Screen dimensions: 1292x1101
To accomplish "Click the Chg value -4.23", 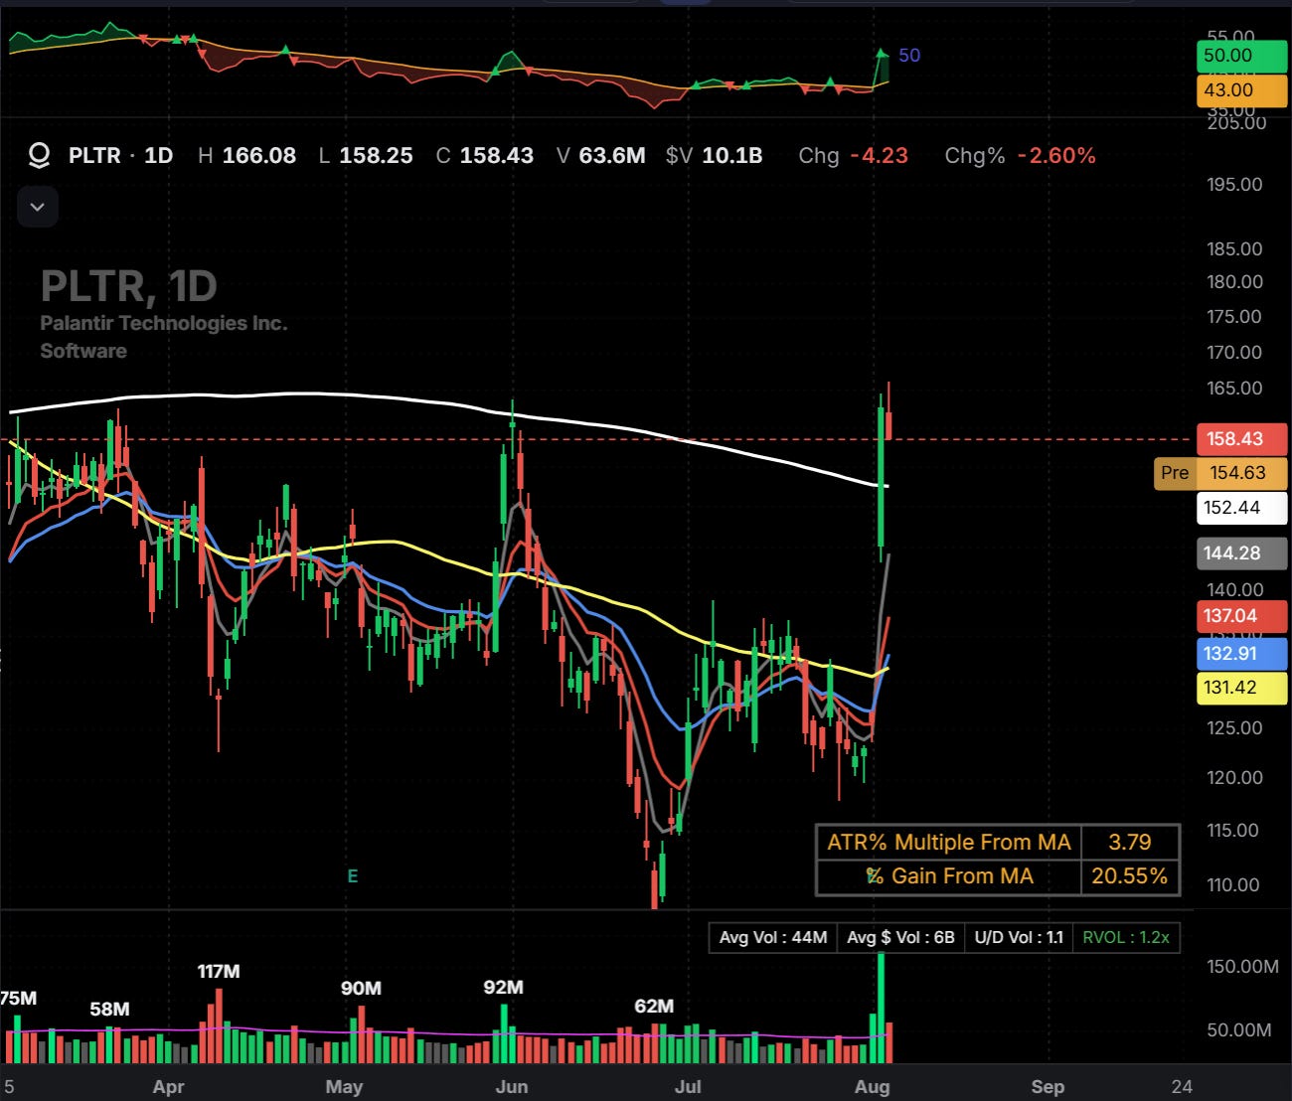I will coord(880,156).
